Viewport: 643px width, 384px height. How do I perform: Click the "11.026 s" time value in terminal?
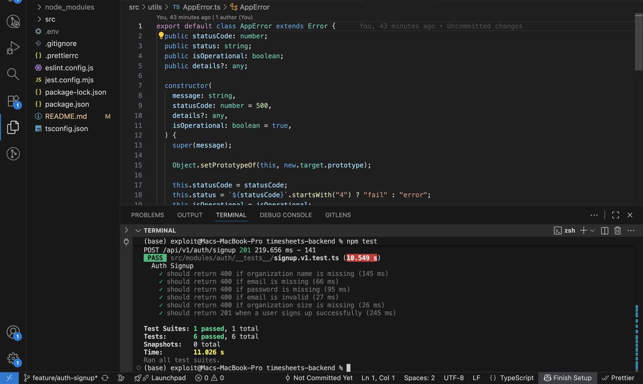tap(208, 352)
